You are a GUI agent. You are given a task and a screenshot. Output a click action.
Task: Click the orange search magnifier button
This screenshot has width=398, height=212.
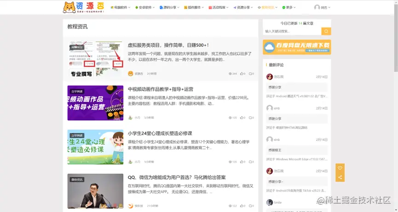pos(326,31)
